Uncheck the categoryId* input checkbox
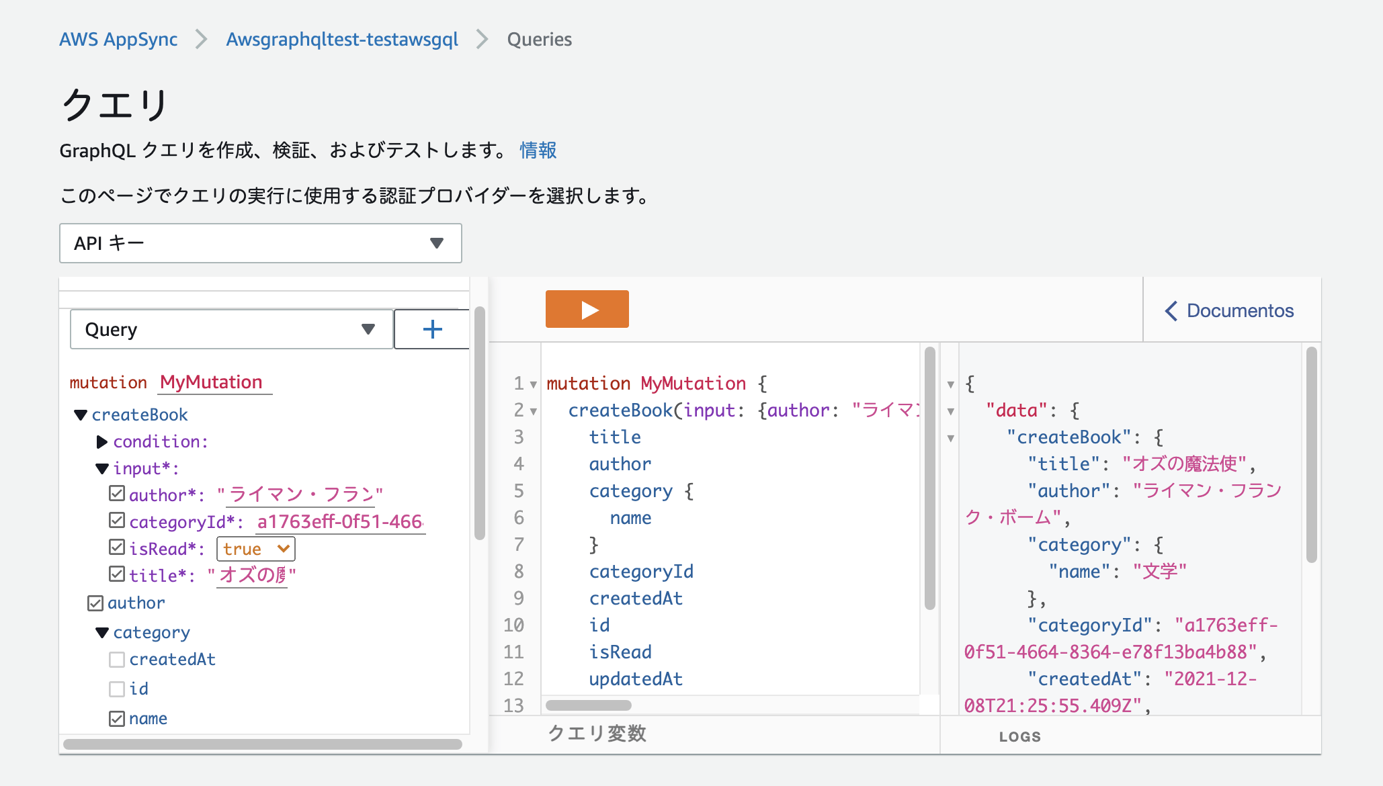Screen dimensions: 1383x786 [117, 521]
